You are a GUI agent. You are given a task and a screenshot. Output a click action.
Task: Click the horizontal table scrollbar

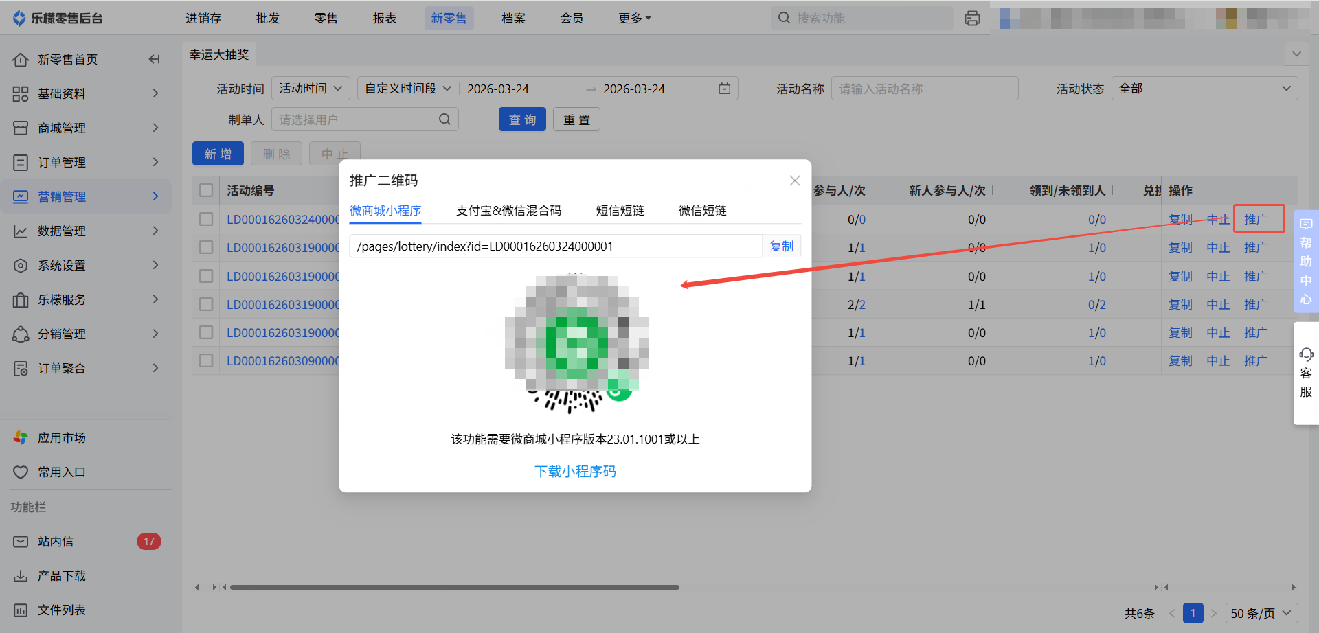pos(454,588)
